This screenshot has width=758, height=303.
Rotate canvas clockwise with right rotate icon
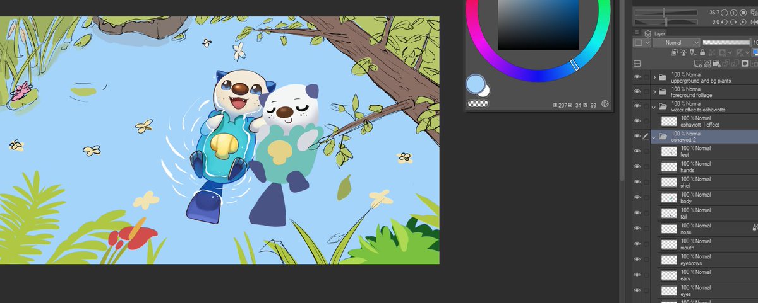[733, 22]
